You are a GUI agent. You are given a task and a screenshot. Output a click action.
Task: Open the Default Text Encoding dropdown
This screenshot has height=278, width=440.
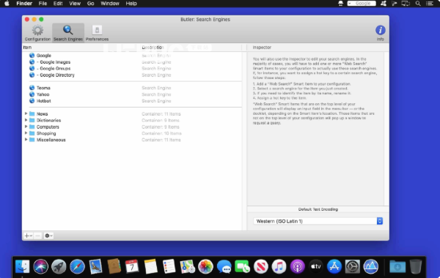coord(318,221)
